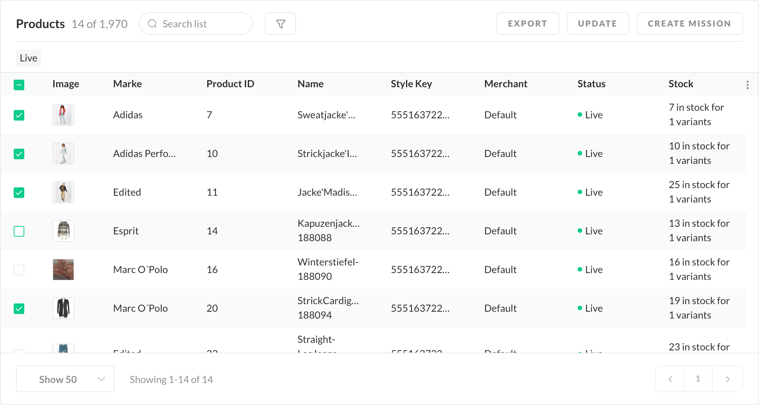Toggle the select-all header checkbox
Image resolution: width=759 pixels, height=405 pixels.
click(19, 85)
